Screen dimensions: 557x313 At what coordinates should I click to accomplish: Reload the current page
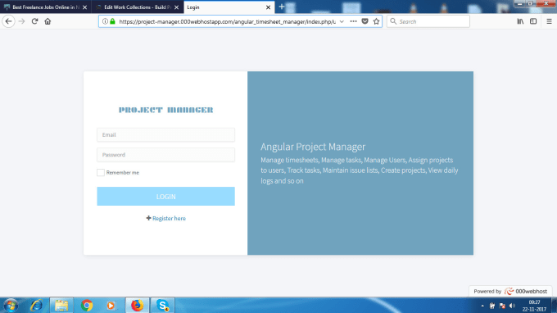click(x=34, y=21)
